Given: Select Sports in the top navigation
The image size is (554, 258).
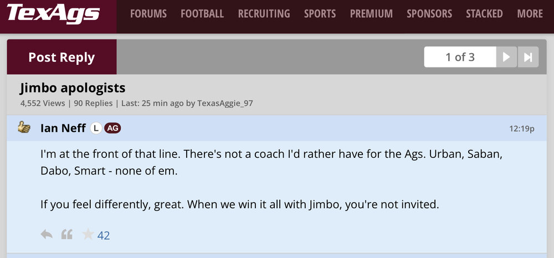Looking at the screenshot, I should 320,13.
